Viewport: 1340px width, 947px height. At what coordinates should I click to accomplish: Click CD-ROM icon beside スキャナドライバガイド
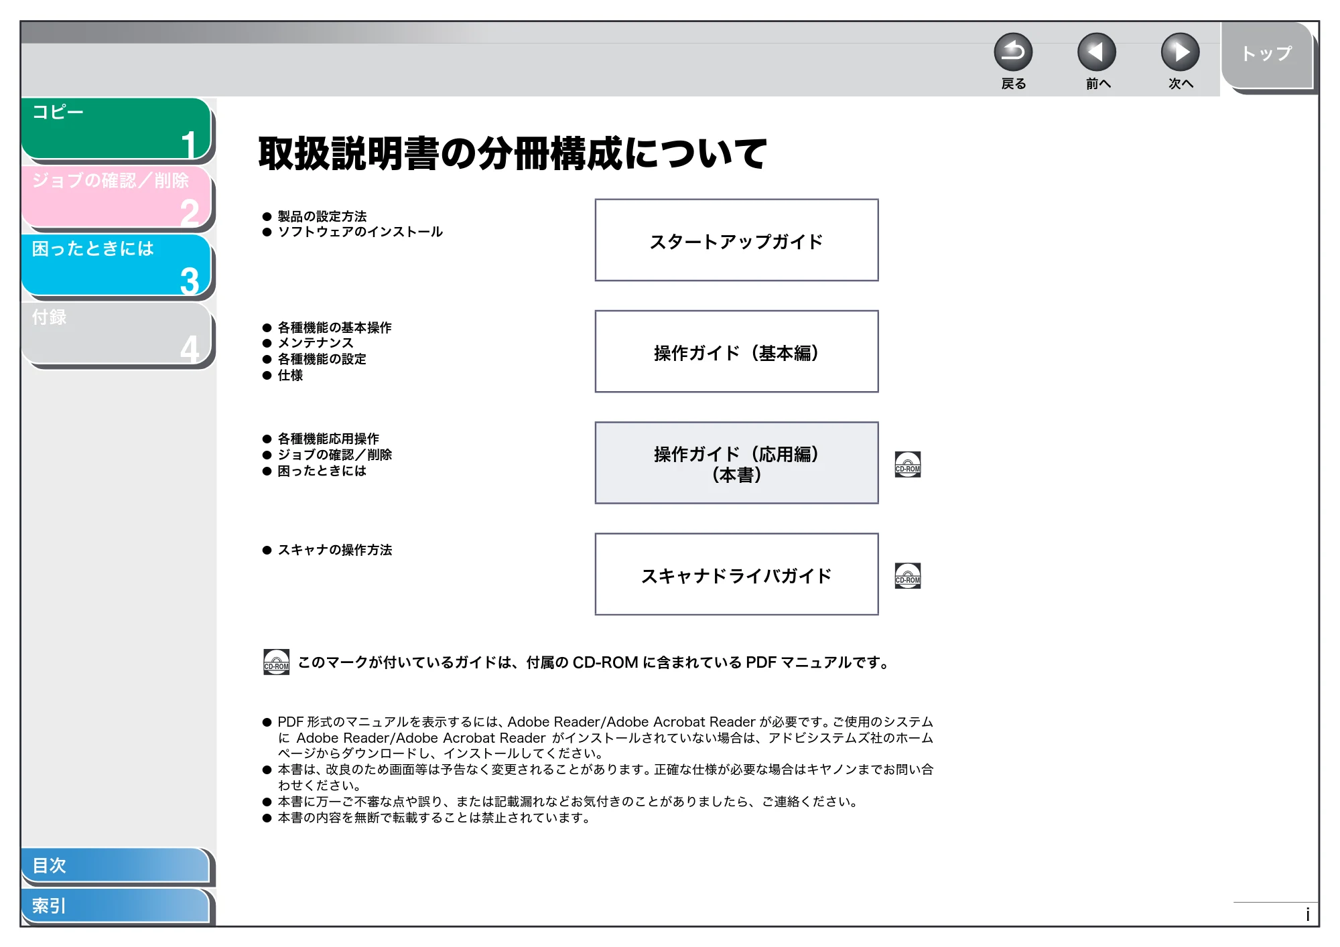[908, 575]
